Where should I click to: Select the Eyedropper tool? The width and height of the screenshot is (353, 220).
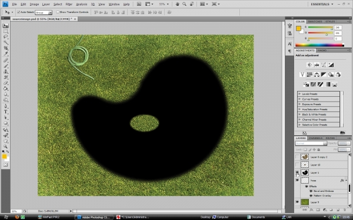6,54
